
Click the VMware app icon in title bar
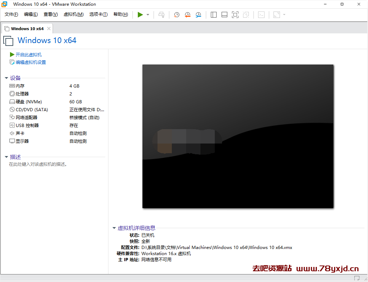click(x=4, y=4)
